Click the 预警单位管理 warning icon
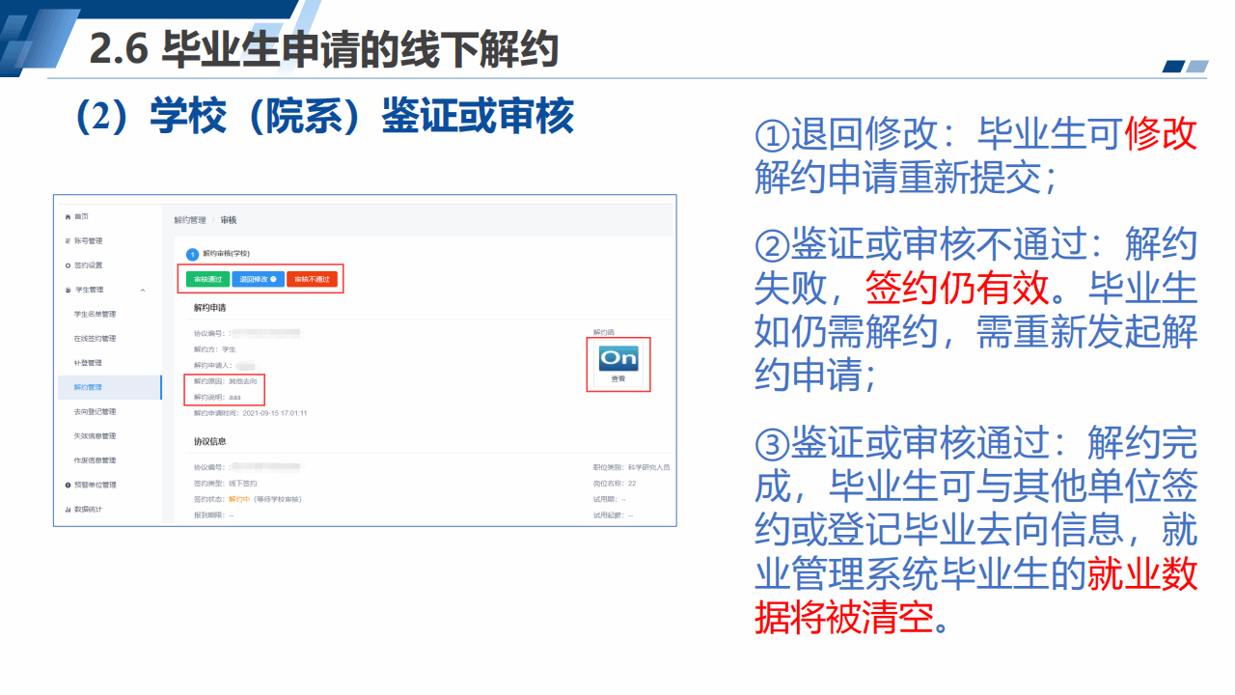The image size is (1235, 695). coord(67,485)
